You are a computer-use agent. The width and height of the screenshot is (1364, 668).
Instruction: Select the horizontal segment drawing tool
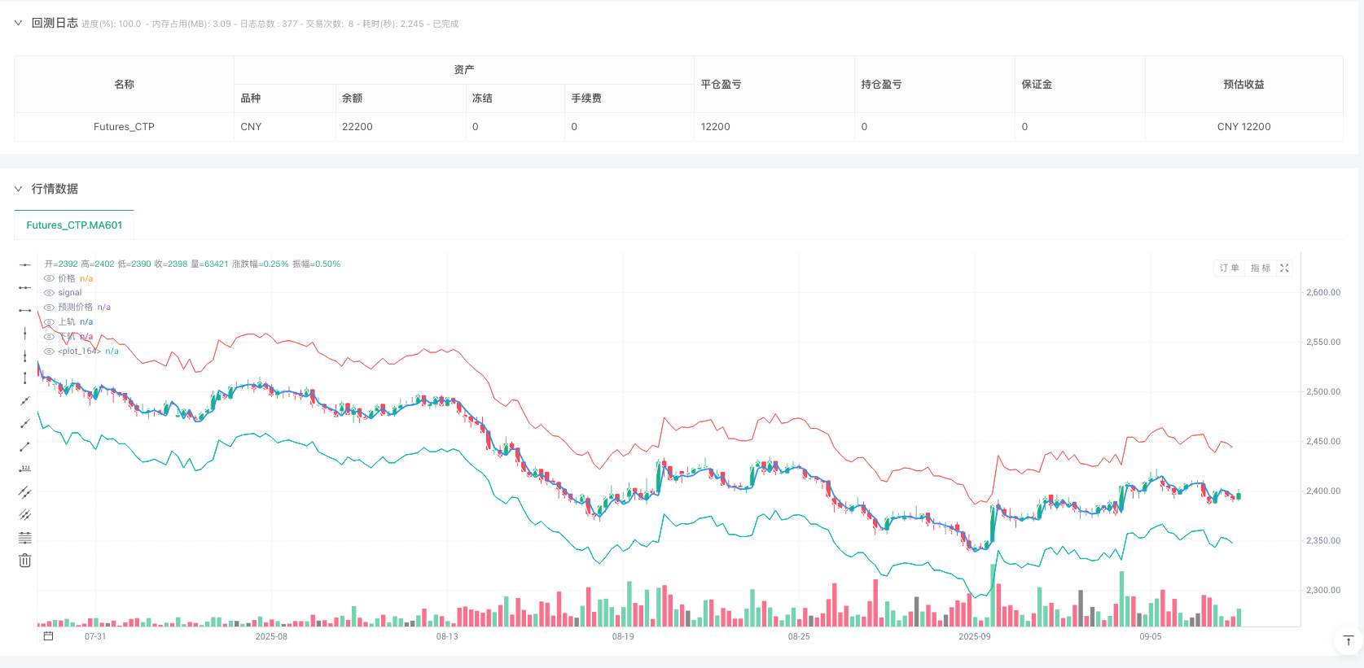[x=25, y=310]
